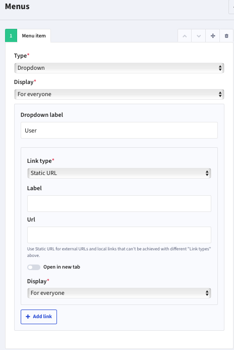Expand the Link type Static URL select
The image size is (234, 350).
(119, 173)
